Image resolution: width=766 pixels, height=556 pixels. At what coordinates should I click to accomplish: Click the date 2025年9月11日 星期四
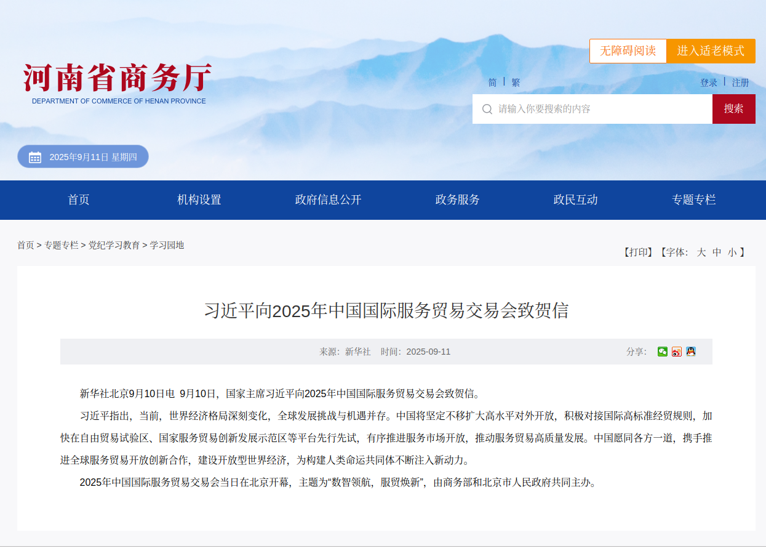94,157
